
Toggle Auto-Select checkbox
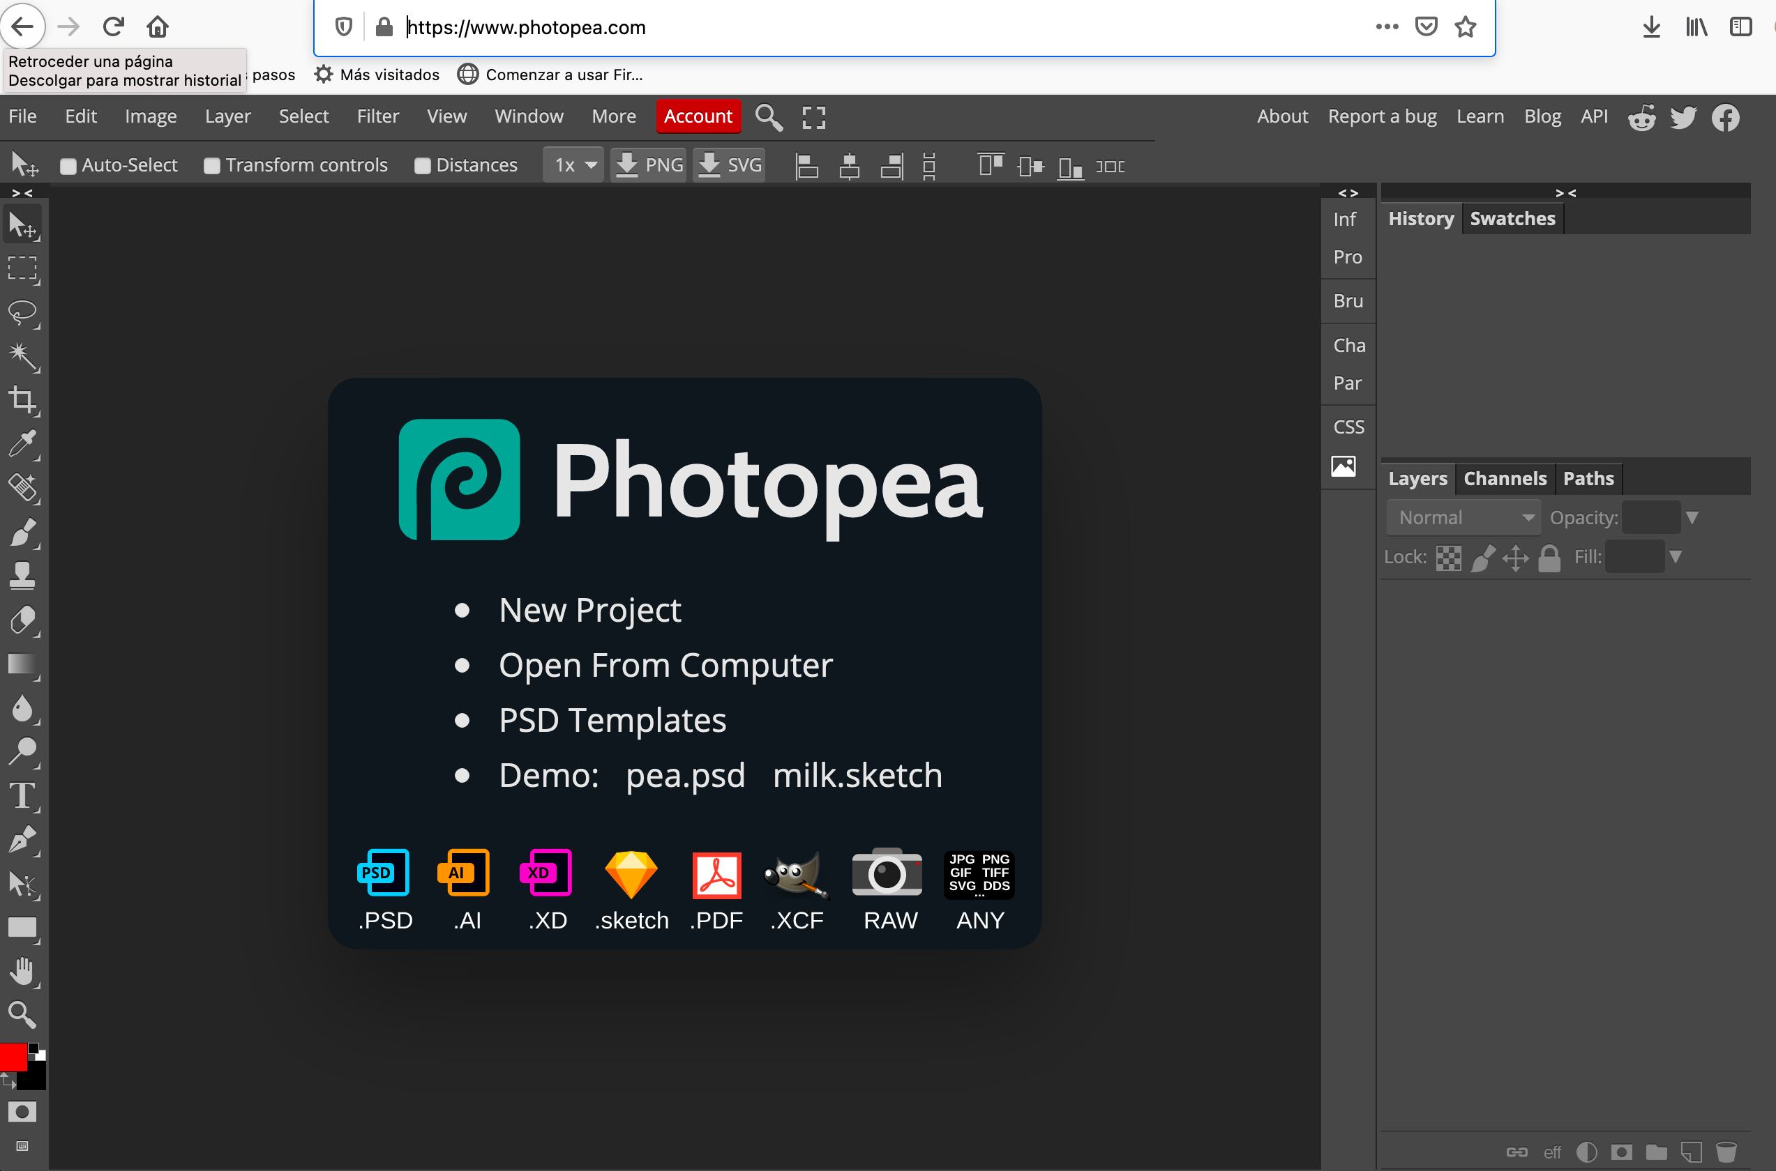click(67, 164)
